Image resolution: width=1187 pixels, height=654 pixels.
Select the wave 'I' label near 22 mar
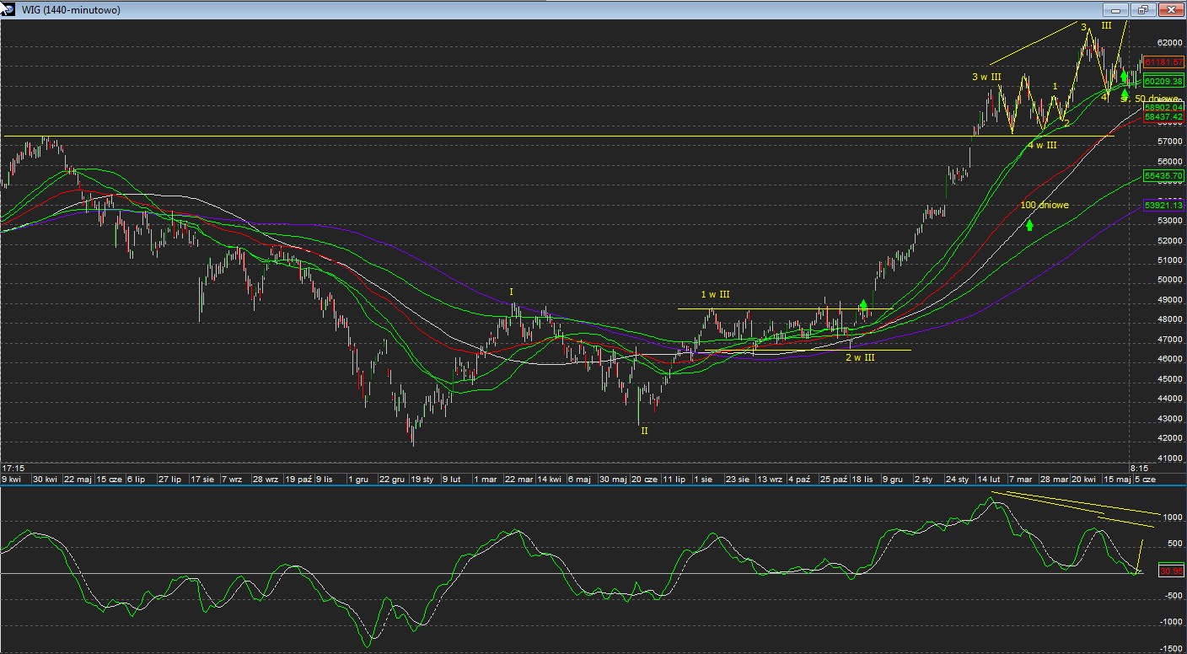511,292
